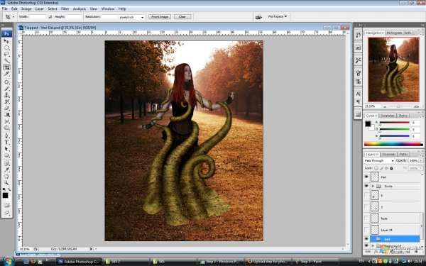Open the Clone Source icon in dock
The image size is (426, 266).
358,81
